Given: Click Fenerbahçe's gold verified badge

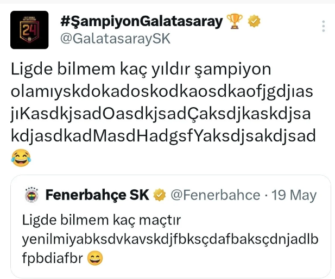Looking at the screenshot, I should point(160,195).
